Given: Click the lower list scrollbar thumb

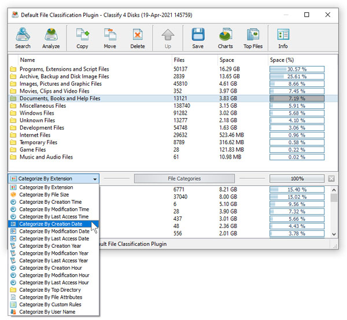Looking at the screenshot, I should point(334,198).
